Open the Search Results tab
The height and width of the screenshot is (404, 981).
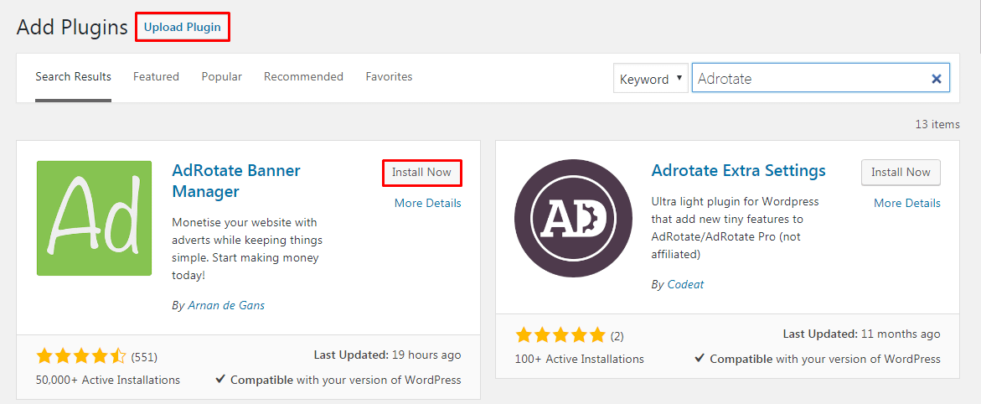pos(73,77)
